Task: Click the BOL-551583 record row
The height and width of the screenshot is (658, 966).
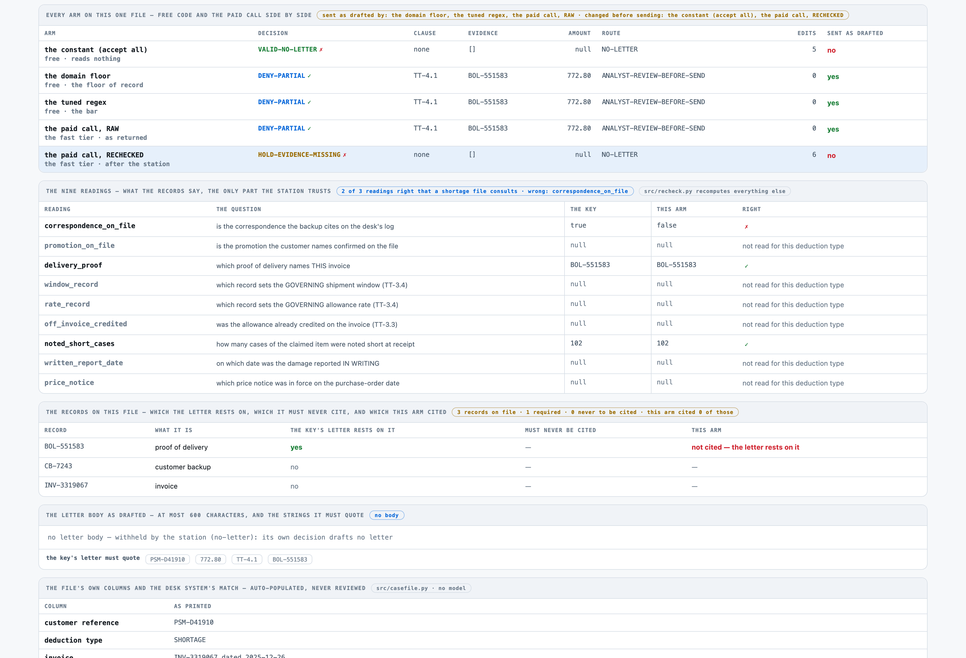Action: point(482,447)
